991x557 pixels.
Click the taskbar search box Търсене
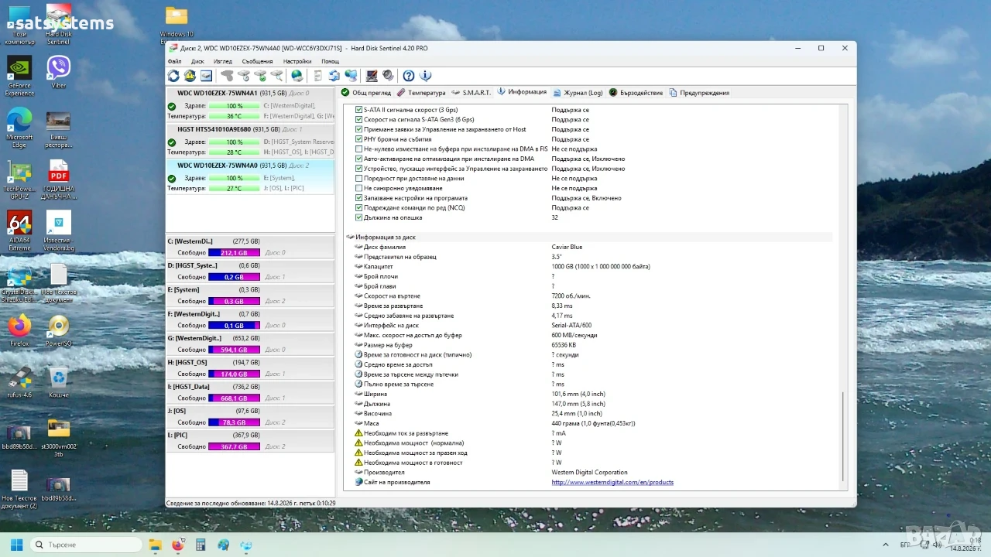point(86,545)
